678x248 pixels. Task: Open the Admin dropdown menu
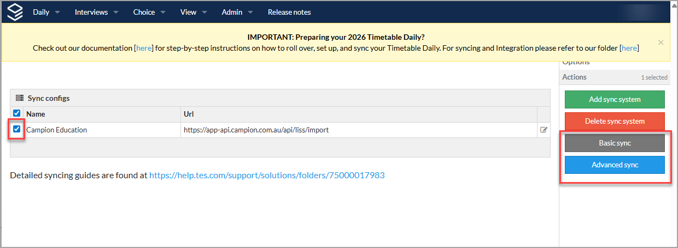[237, 12]
